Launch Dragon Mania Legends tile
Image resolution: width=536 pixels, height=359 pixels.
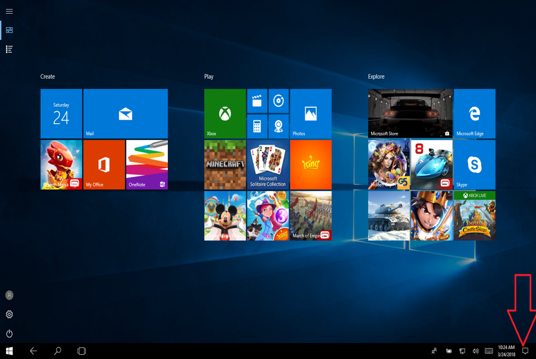click(x=61, y=165)
